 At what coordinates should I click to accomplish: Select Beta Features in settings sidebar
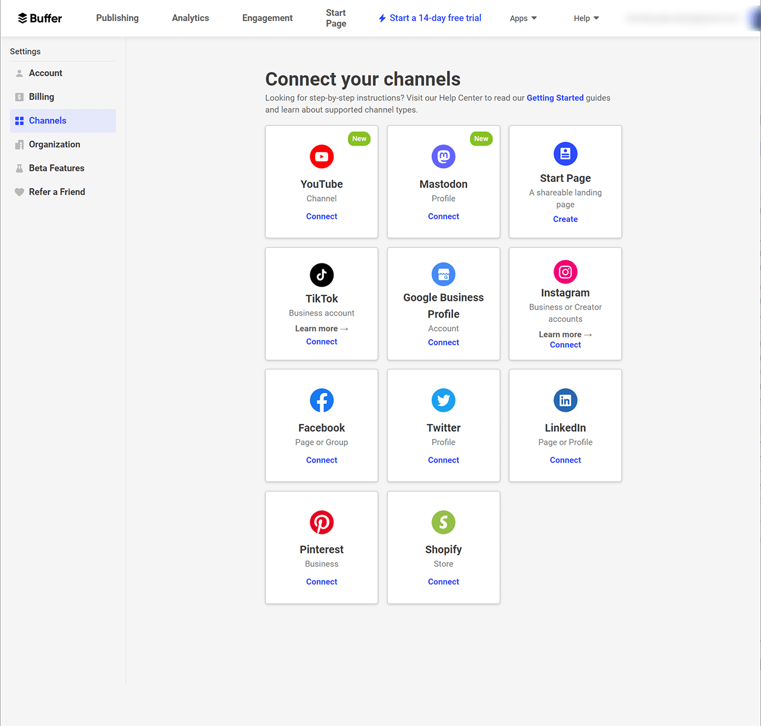[63, 168]
